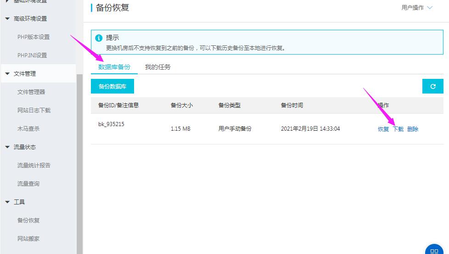
Task: Select 文件管理器 in the sidebar
Action: click(x=31, y=92)
